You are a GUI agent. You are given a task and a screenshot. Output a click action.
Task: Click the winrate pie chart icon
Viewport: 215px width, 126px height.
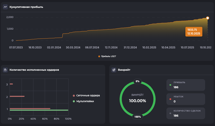click(114, 70)
